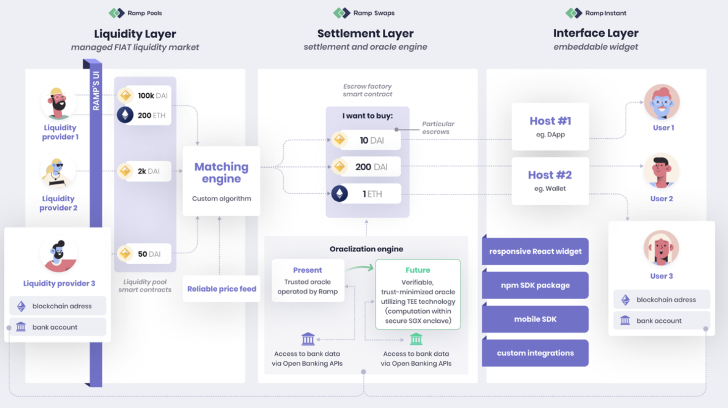Click the '200 ETH' amount text

click(x=152, y=115)
